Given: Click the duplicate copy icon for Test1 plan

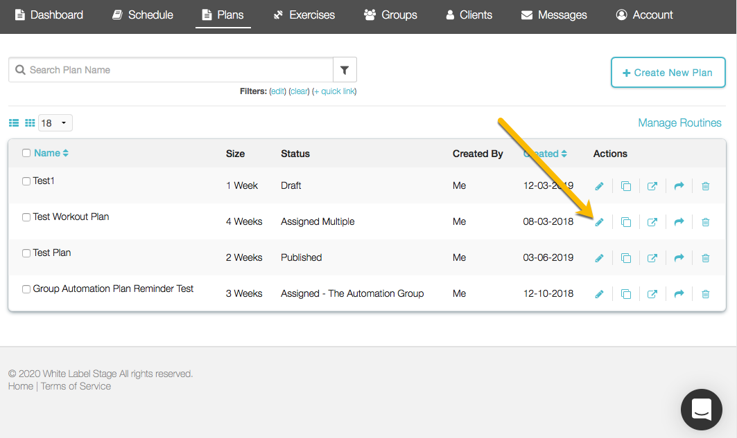Looking at the screenshot, I should tap(625, 186).
